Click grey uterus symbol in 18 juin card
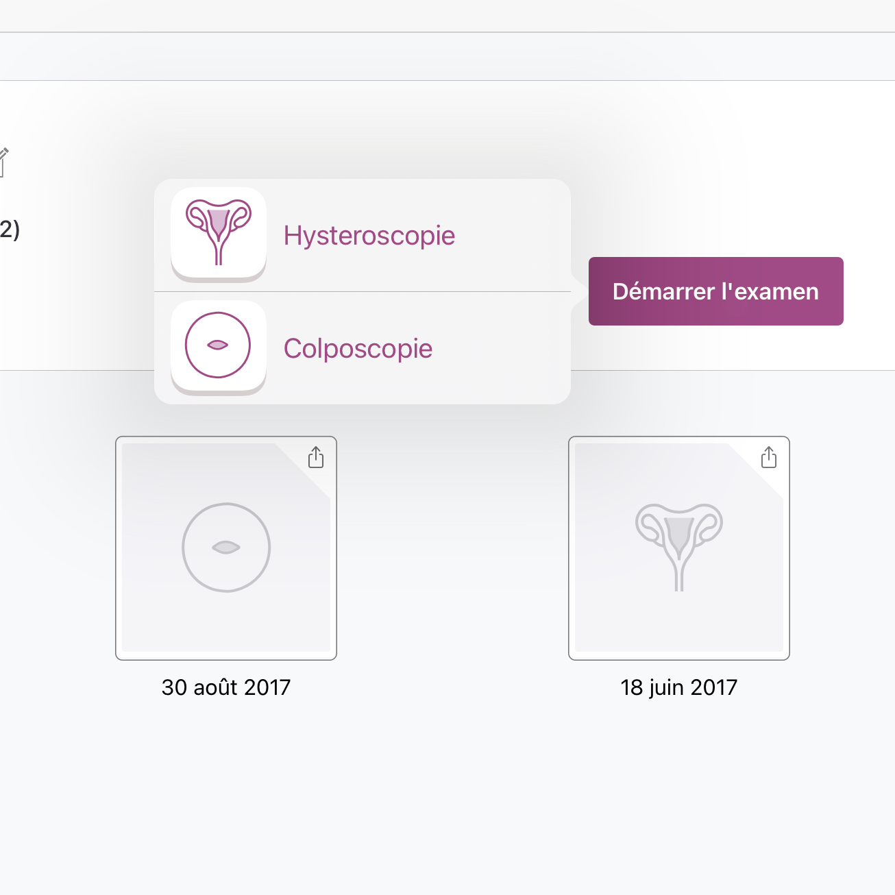The image size is (895, 895). pyautogui.click(x=679, y=548)
